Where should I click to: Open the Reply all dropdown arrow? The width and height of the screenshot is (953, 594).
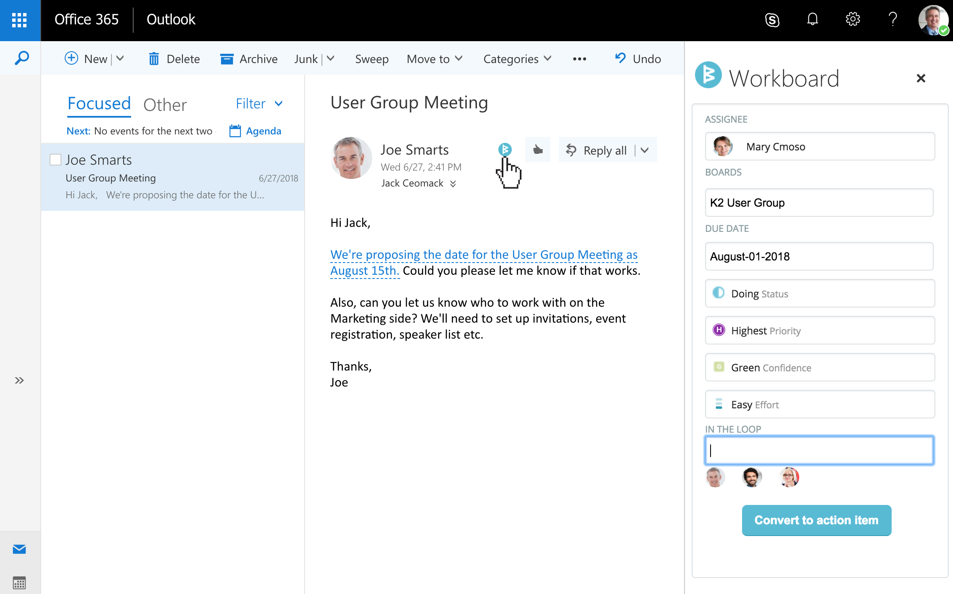pyautogui.click(x=645, y=150)
